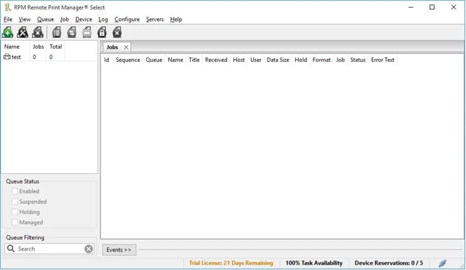Click the job details list icon
This screenshot has height=270, width=466.
pyautogui.click(x=57, y=32)
